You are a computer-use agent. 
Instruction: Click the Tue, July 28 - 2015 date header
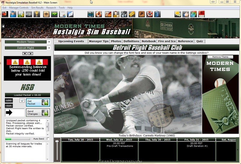point(80,140)
